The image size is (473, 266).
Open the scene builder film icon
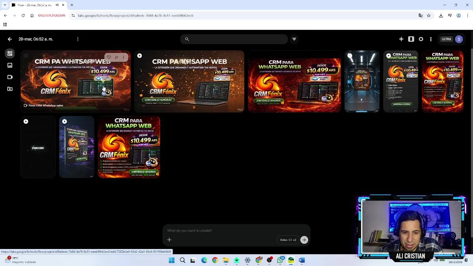tap(411, 39)
